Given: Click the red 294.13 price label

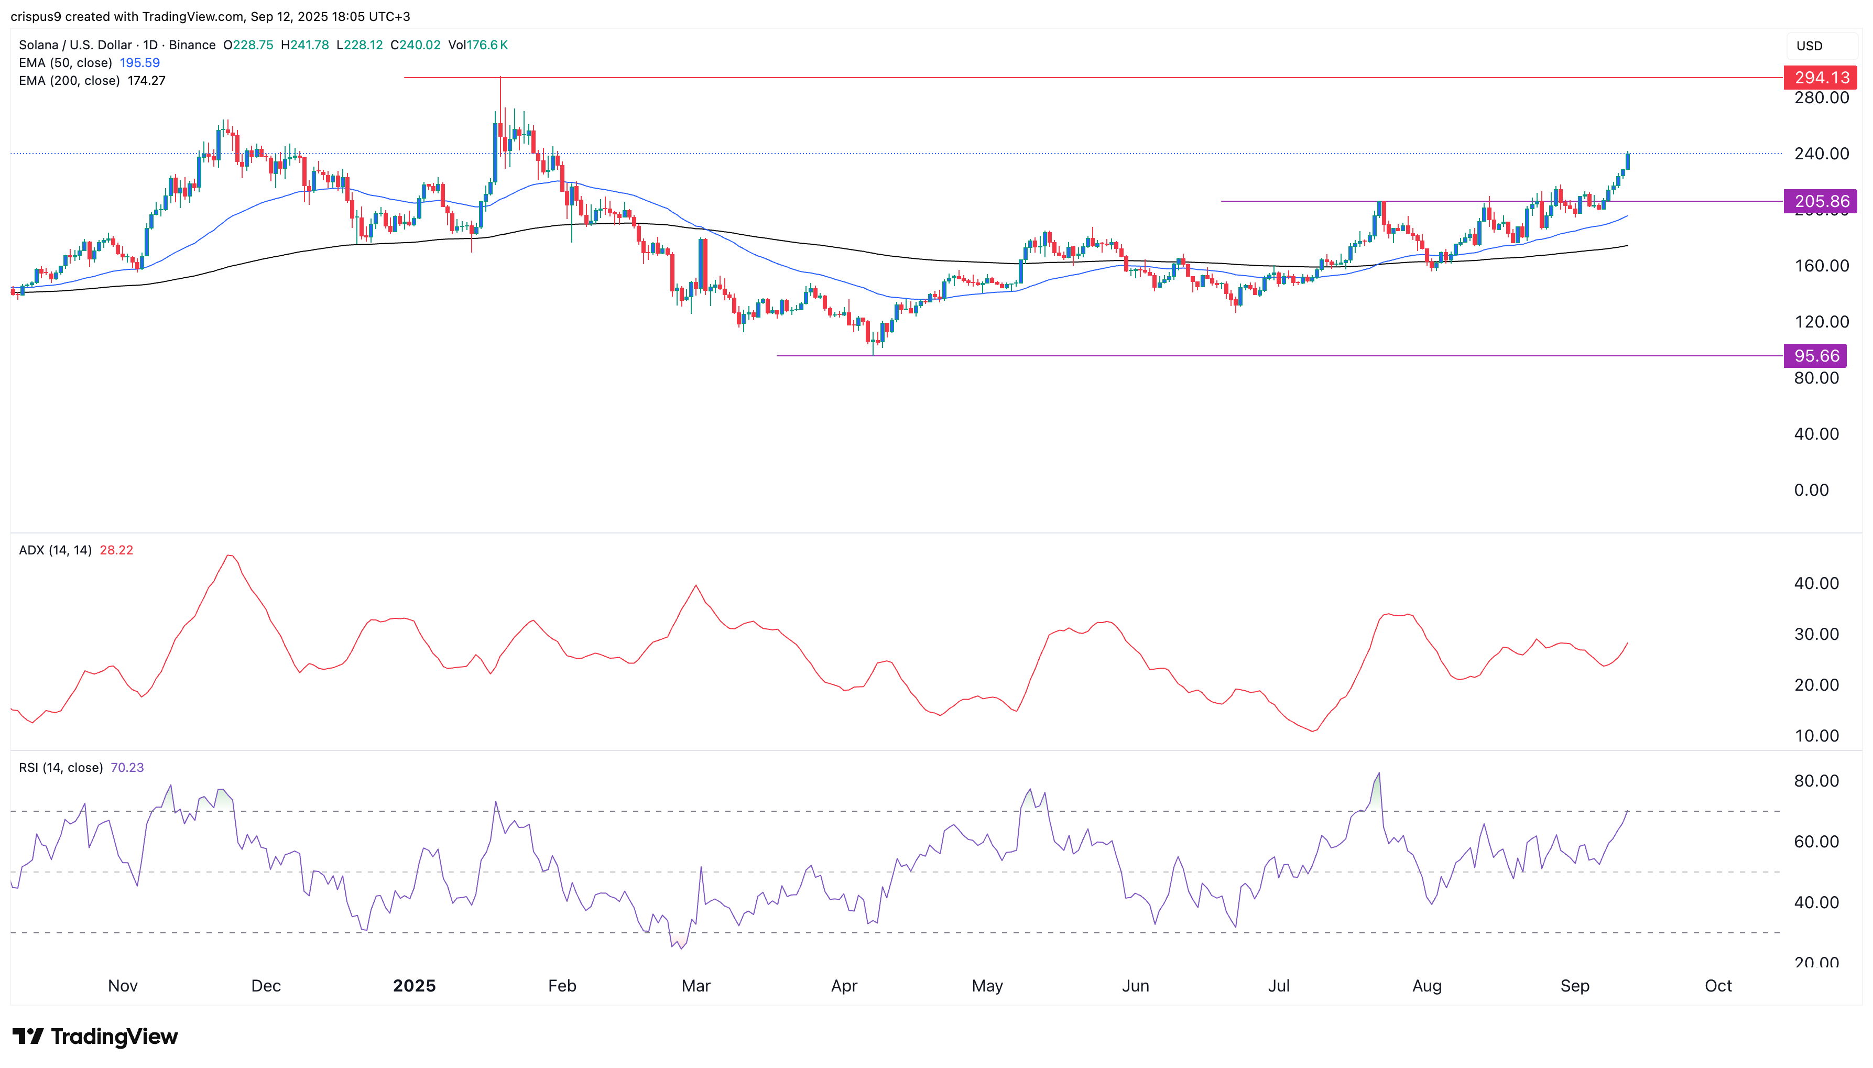Looking at the screenshot, I should (x=1820, y=77).
